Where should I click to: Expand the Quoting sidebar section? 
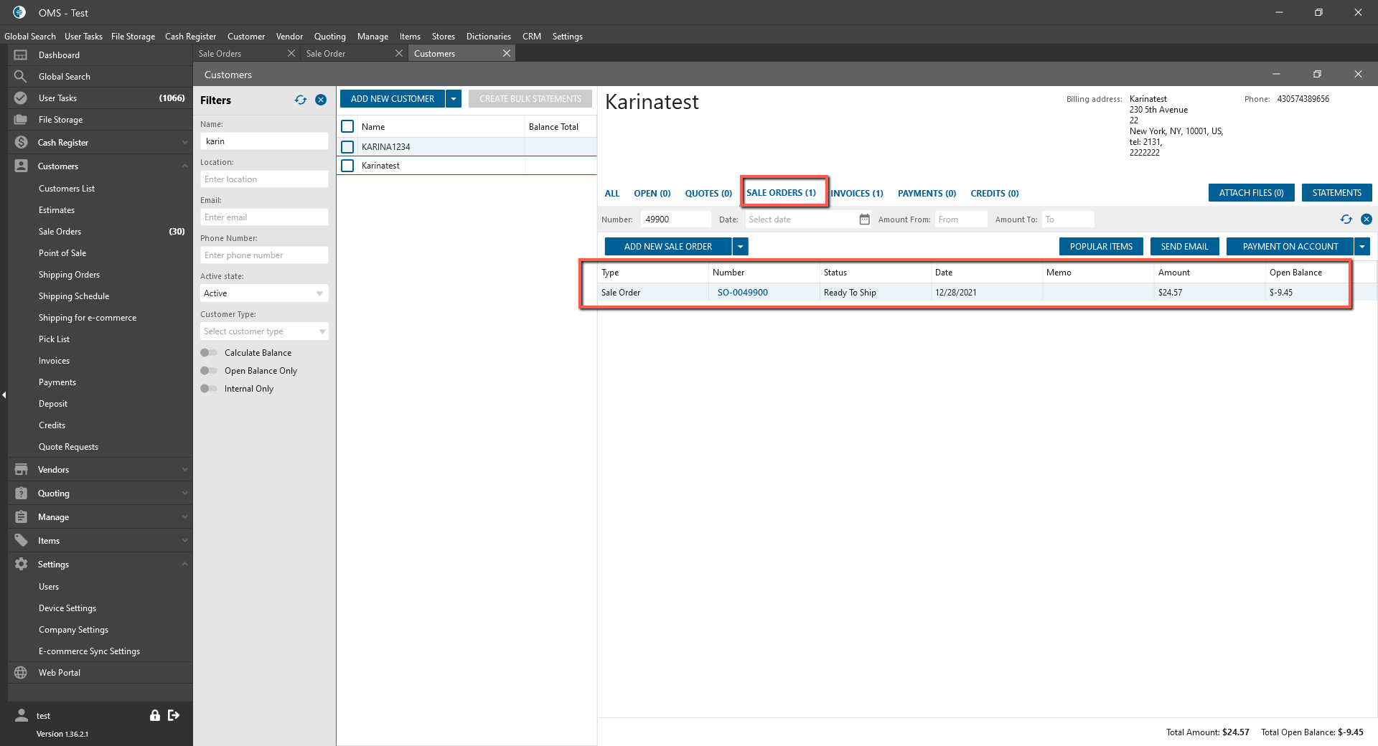(184, 494)
